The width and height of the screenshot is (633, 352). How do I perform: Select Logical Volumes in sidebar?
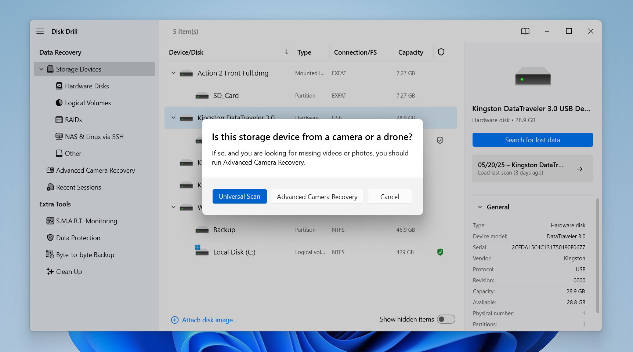pyautogui.click(x=88, y=103)
